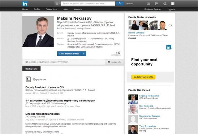This screenshot has width=198, height=134.
Task: Open notifications flag icon
Action: click(156, 3)
